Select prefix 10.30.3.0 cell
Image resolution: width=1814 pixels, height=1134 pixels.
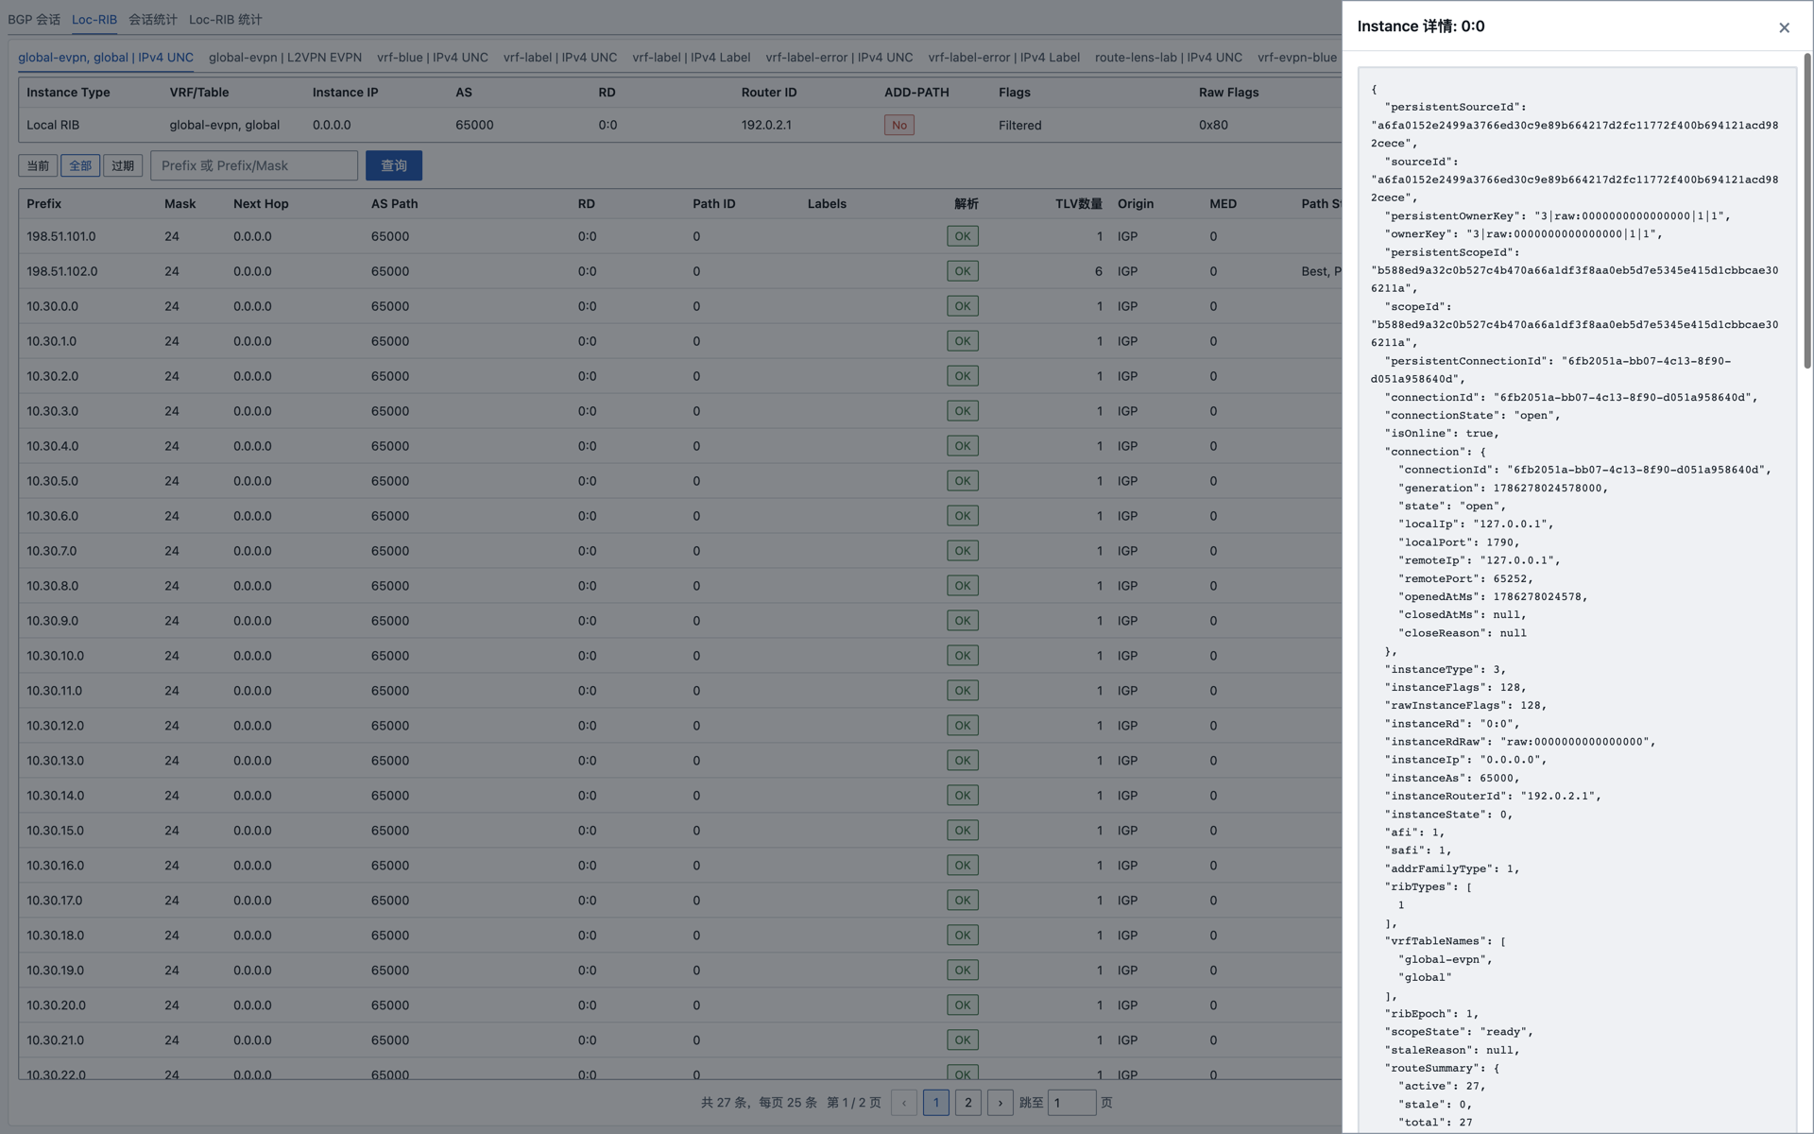point(52,411)
